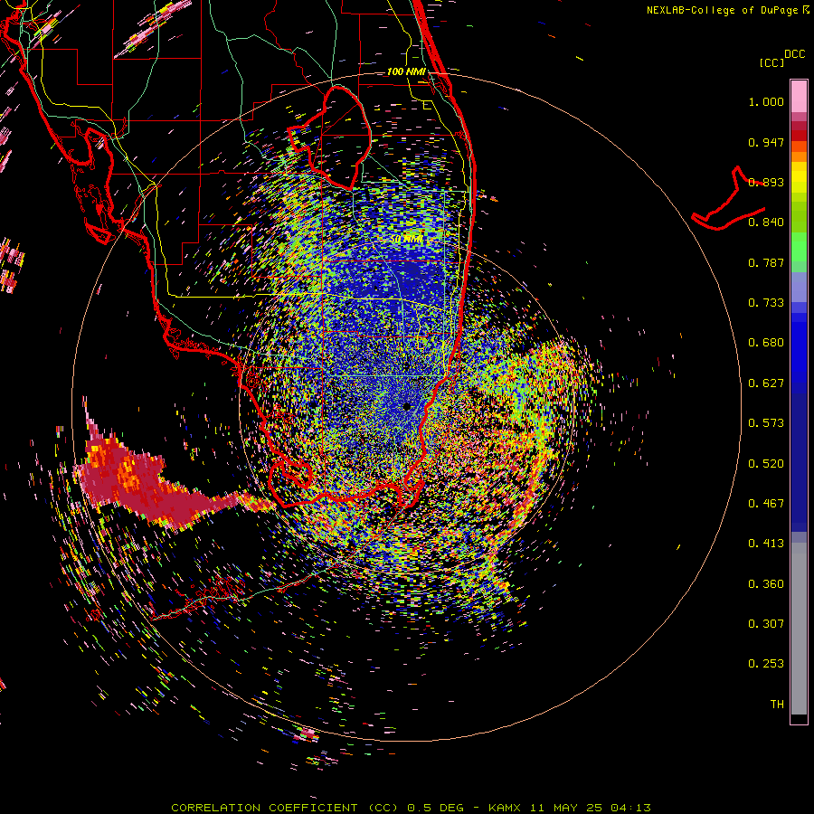Image resolution: width=814 pixels, height=814 pixels.
Task: Click the 50 NMI range ring label
Action: pos(407,240)
